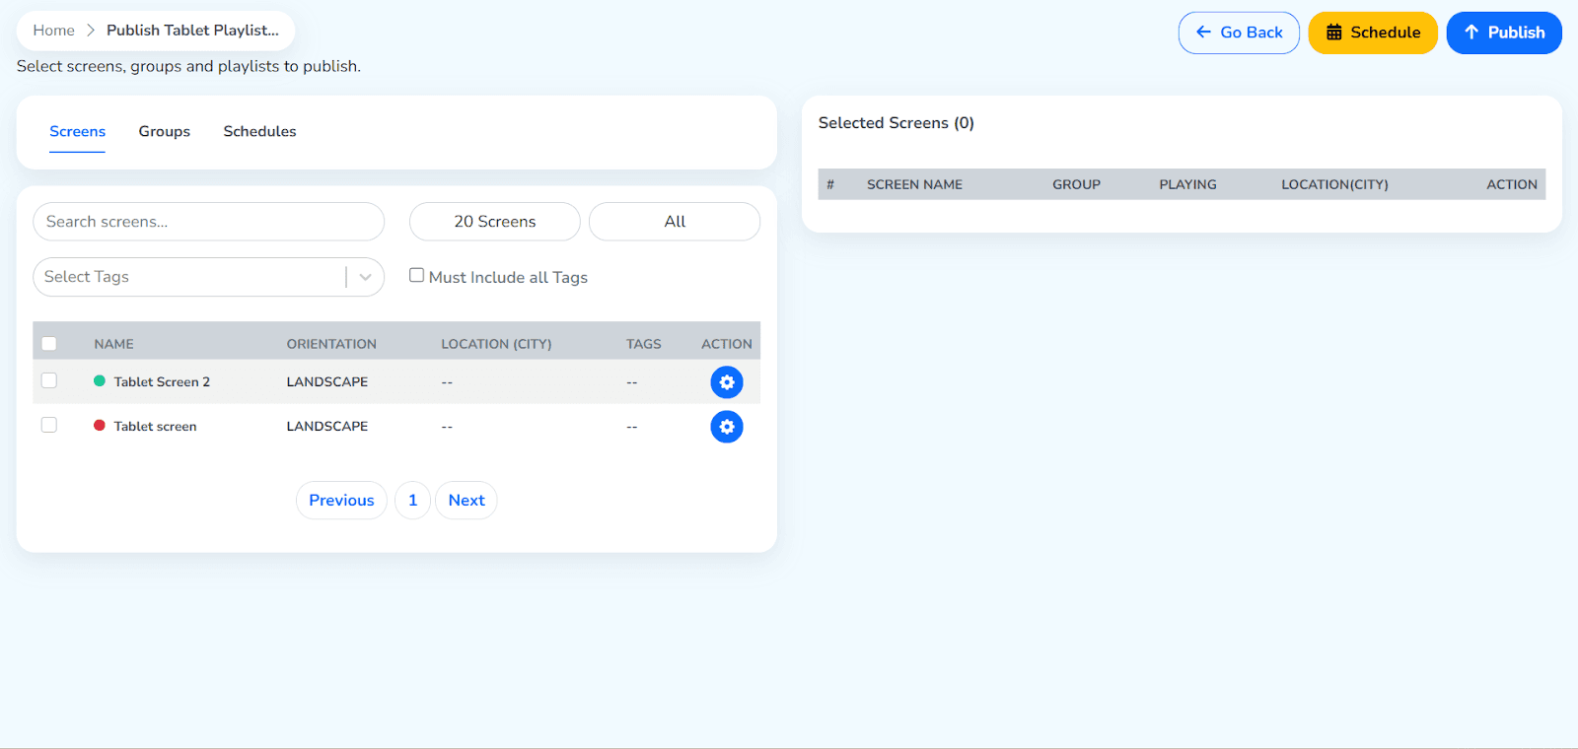Click the Tablet Screen 2 name
Screen dimensions: 1578x749
pos(162,381)
